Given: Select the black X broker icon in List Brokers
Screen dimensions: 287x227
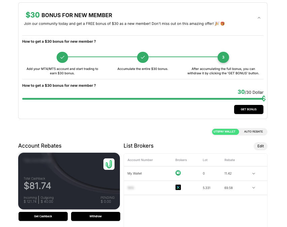Looking at the screenshot, I should (178, 187).
